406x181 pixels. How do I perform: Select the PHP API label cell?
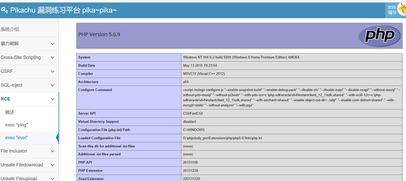(129, 163)
